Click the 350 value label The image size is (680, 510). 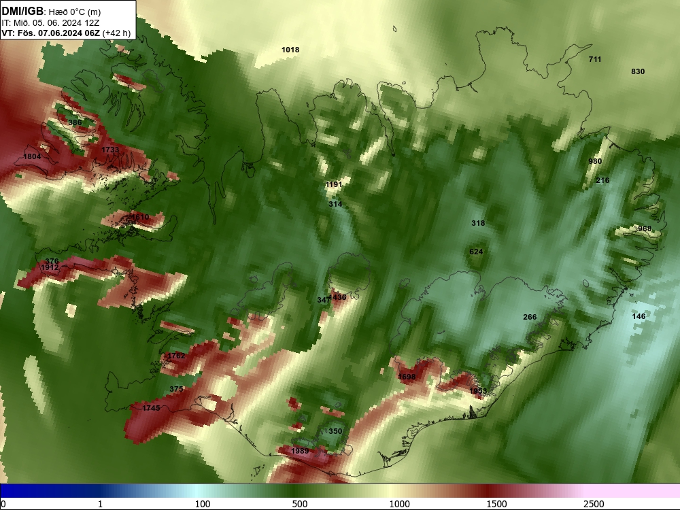[335, 431]
